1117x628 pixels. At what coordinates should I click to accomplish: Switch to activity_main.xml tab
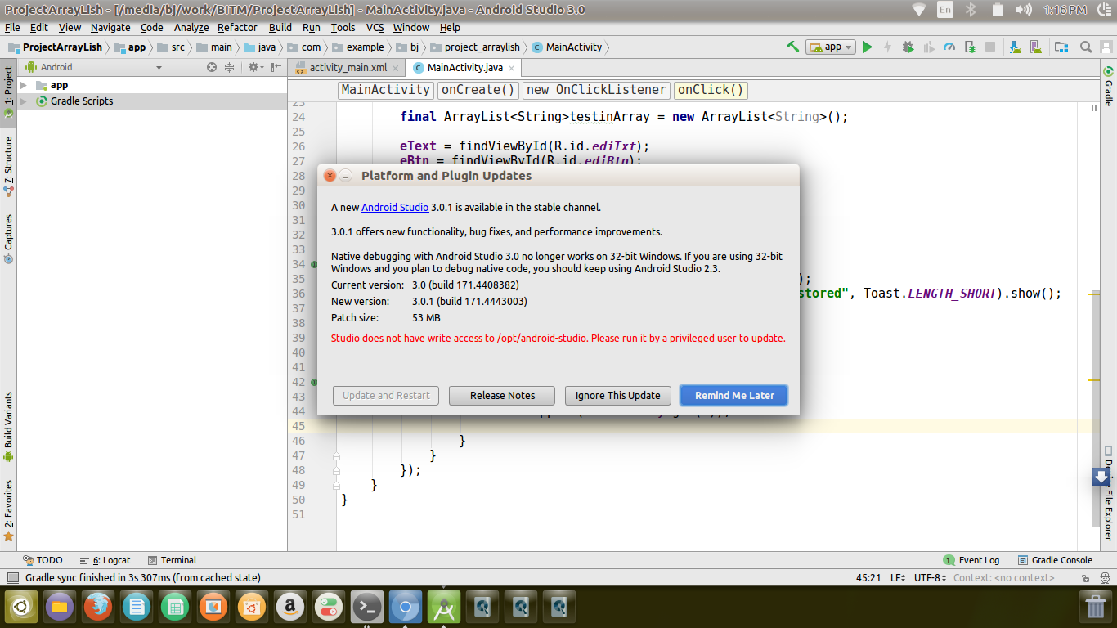tap(348, 68)
